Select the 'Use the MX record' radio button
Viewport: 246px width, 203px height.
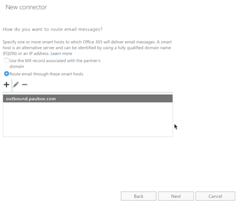(x=6, y=60)
